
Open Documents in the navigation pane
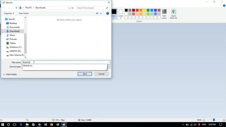[x=15, y=27]
